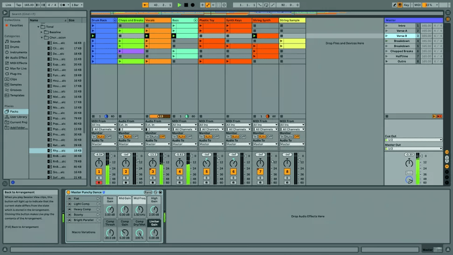Set Vocals track Monitor to Off
453x255 pixels.
tap(162, 137)
